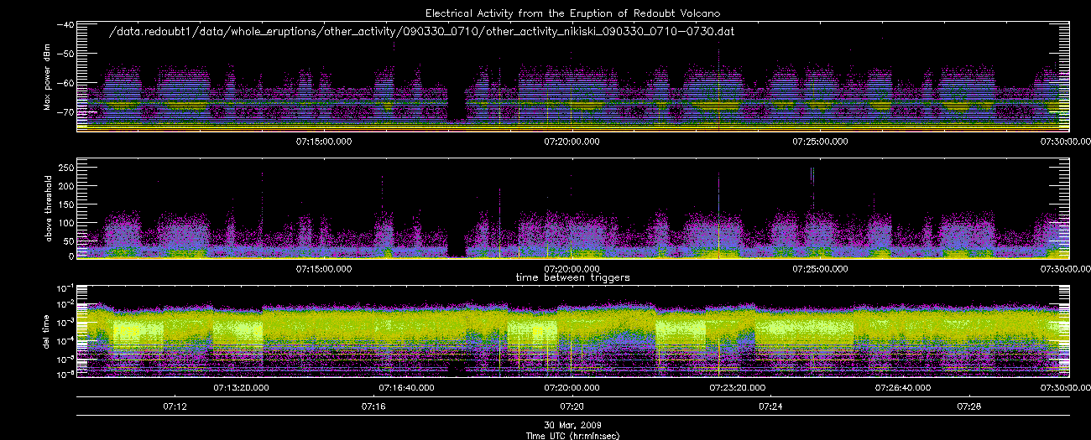The width and height of the screenshot is (1091, 440).
Task: Click the 10^-2 tick on del time axis
Action: [x=64, y=303]
